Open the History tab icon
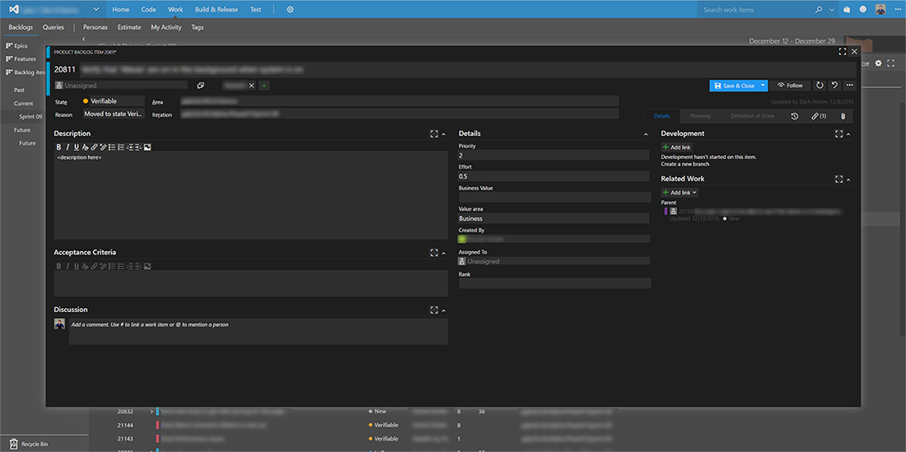This screenshot has height=452, width=906. 795,116
